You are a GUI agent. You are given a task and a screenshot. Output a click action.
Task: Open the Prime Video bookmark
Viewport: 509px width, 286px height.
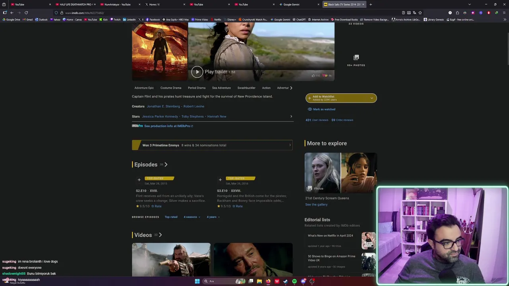tap(200, 19)
